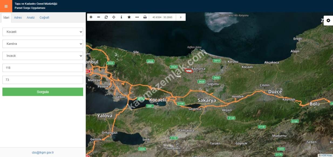Click the red parcel marker on map
This screenshot has height=157, width=333.
pyautogui.click(x=189, y=71)
